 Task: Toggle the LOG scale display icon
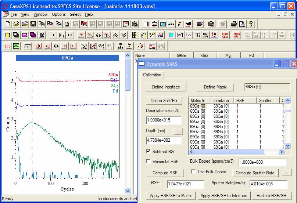(16, 46)
